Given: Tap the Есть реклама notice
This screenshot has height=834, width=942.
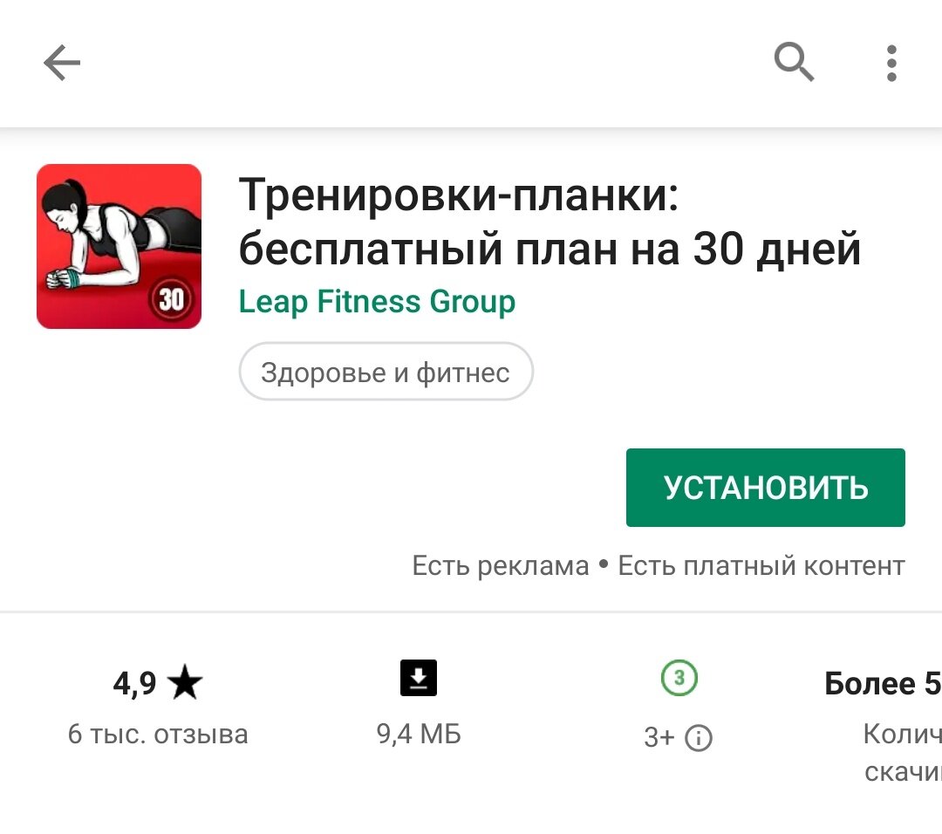Looking at the screenshot, I should tap(501, 566).
